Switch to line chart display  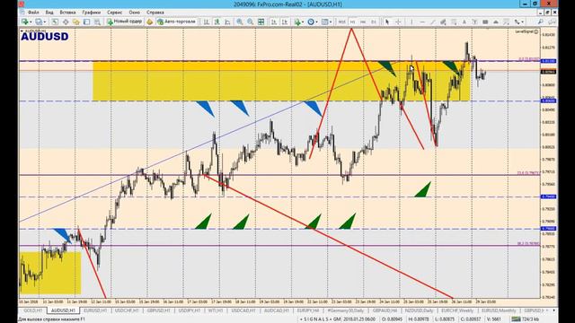click(227, 22)
